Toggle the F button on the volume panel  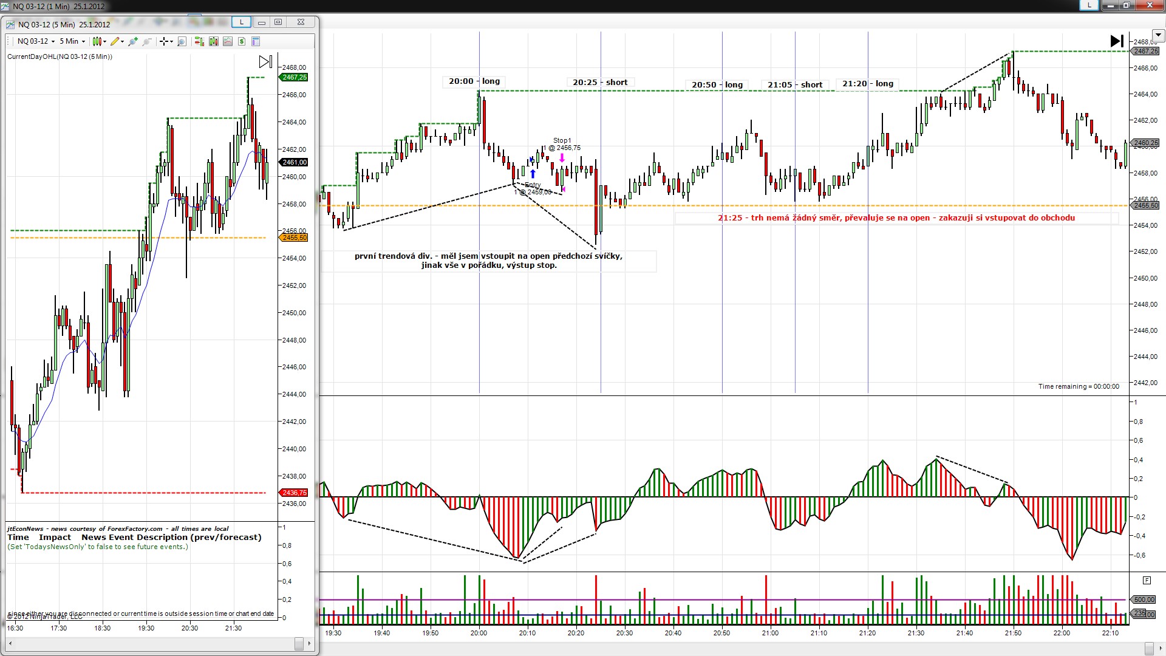click(1147, 580)
